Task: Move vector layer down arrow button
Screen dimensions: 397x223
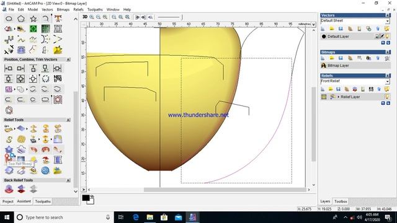Action: click(x=388, y=43)
